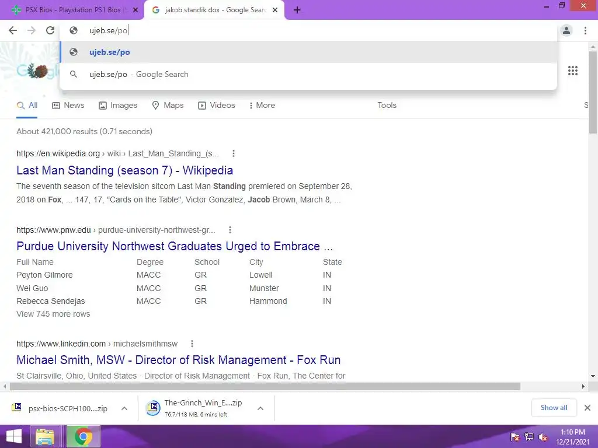Reload the page with the refresh icon
This screenshot has width=598, height=448.
(x=50, y=30)
